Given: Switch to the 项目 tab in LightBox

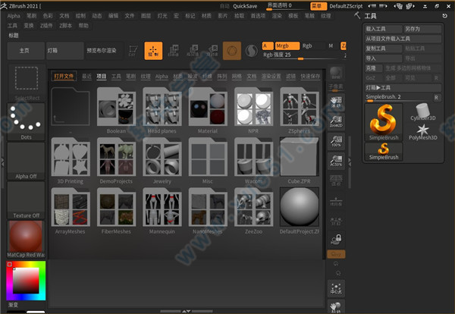Looking at the screenshot, I should pos(101,77).
